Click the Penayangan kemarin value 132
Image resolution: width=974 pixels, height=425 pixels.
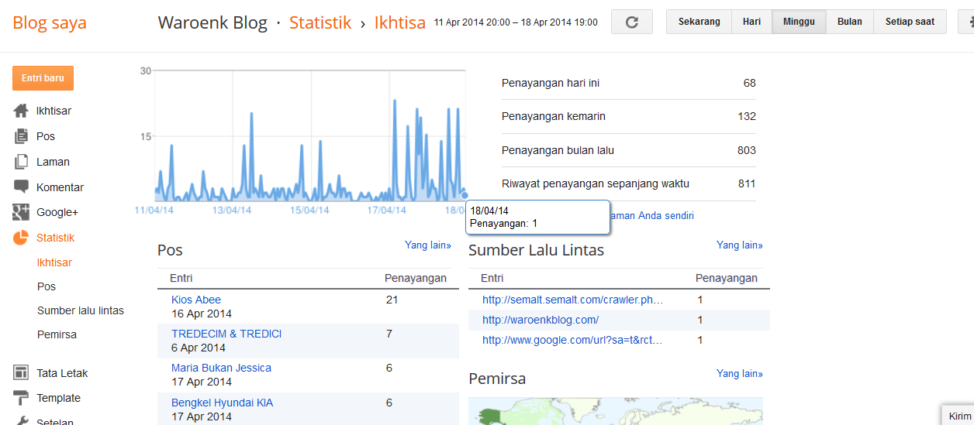747,116
